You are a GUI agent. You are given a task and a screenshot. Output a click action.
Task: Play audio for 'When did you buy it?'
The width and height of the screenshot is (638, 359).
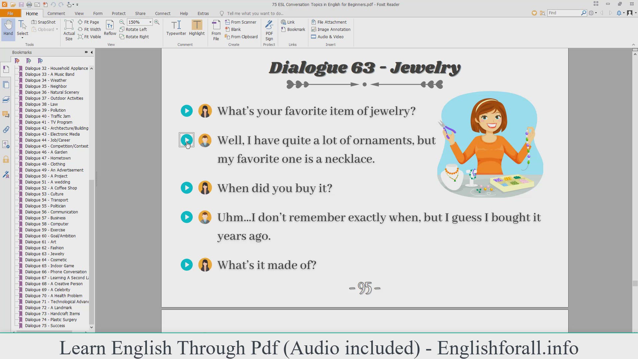pos(187,188)
